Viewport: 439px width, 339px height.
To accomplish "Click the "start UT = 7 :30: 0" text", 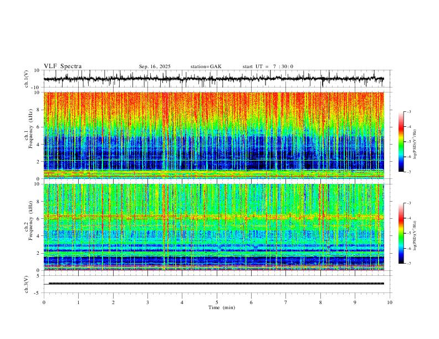I will pos(268,66).
